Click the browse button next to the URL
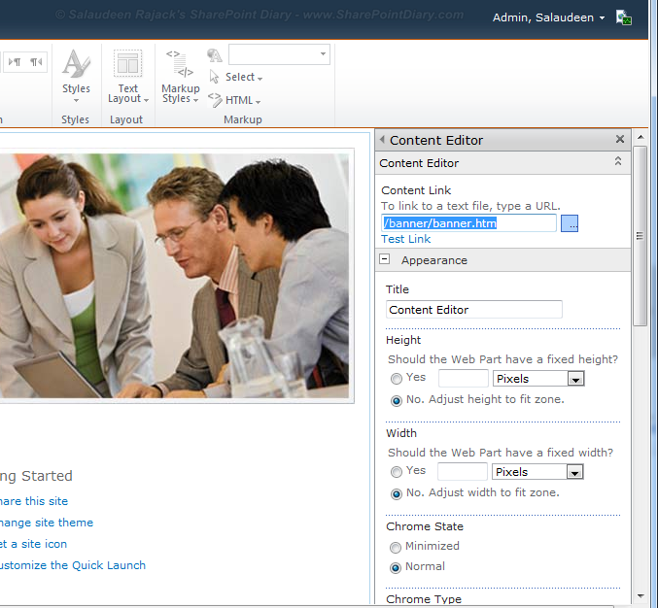The width and height of the screenshot is (658, 608). pos(570,223)
